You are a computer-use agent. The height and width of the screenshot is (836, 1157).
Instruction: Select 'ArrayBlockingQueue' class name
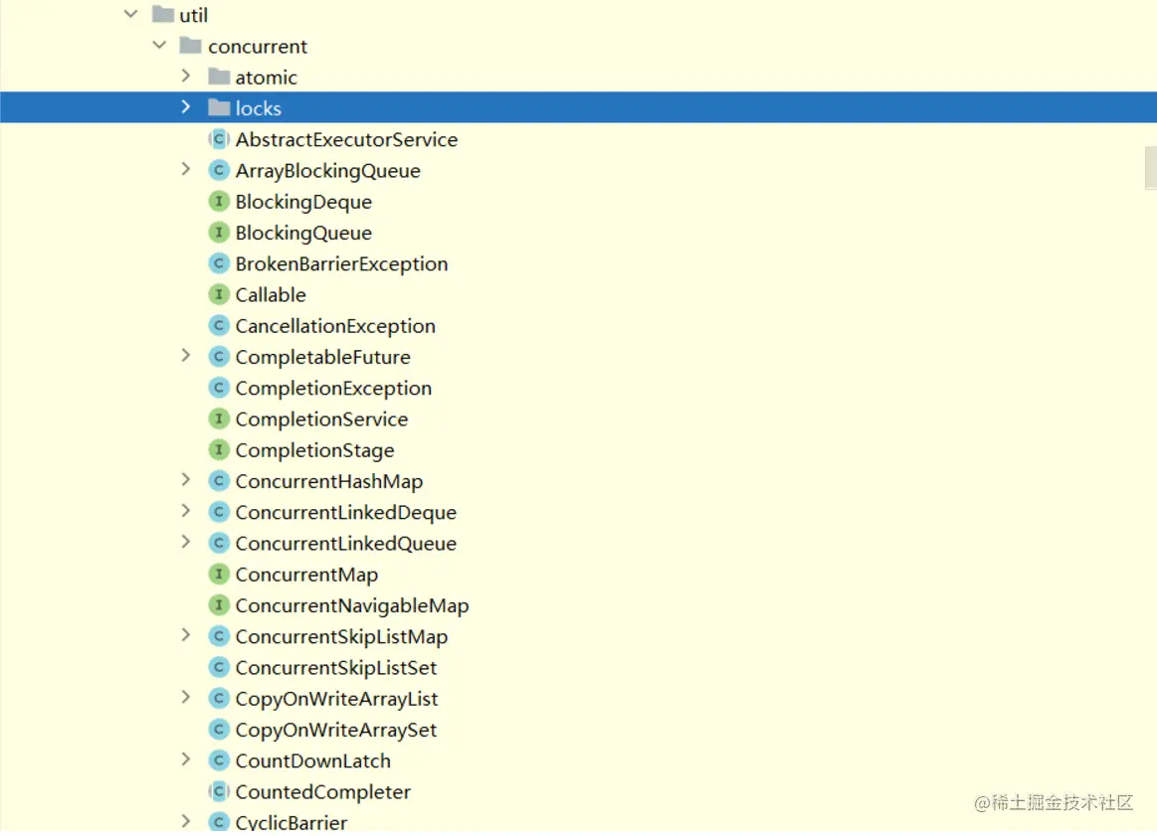tap(327, 171)
